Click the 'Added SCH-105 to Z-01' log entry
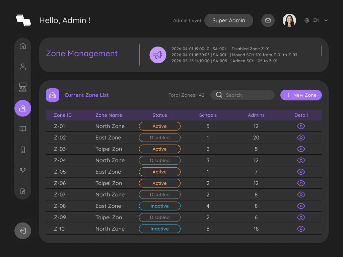 [224, 61]
